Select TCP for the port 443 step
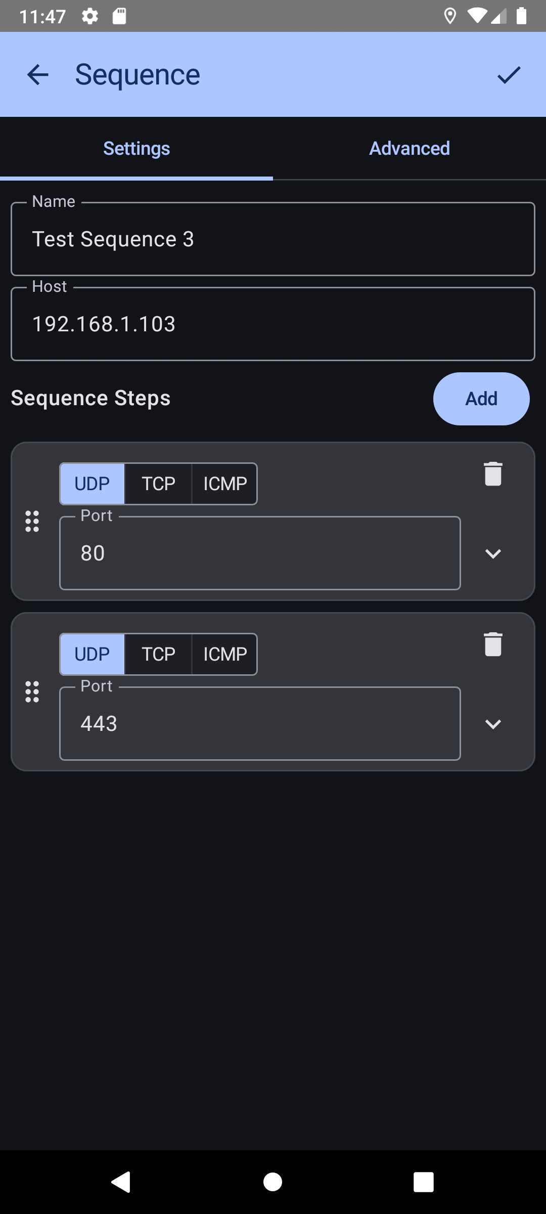Screen dimensions: 546x1214 click(x=158, y=655)
